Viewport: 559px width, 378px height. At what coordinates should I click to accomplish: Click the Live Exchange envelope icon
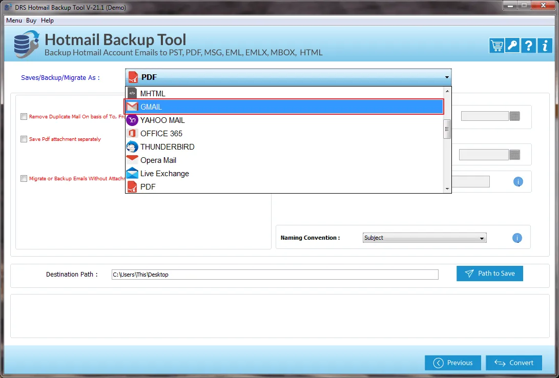coord(132,173)
